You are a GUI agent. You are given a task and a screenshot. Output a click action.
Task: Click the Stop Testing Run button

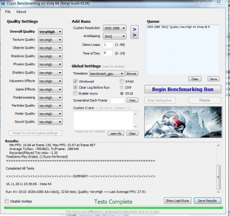(x=160, y=100)
